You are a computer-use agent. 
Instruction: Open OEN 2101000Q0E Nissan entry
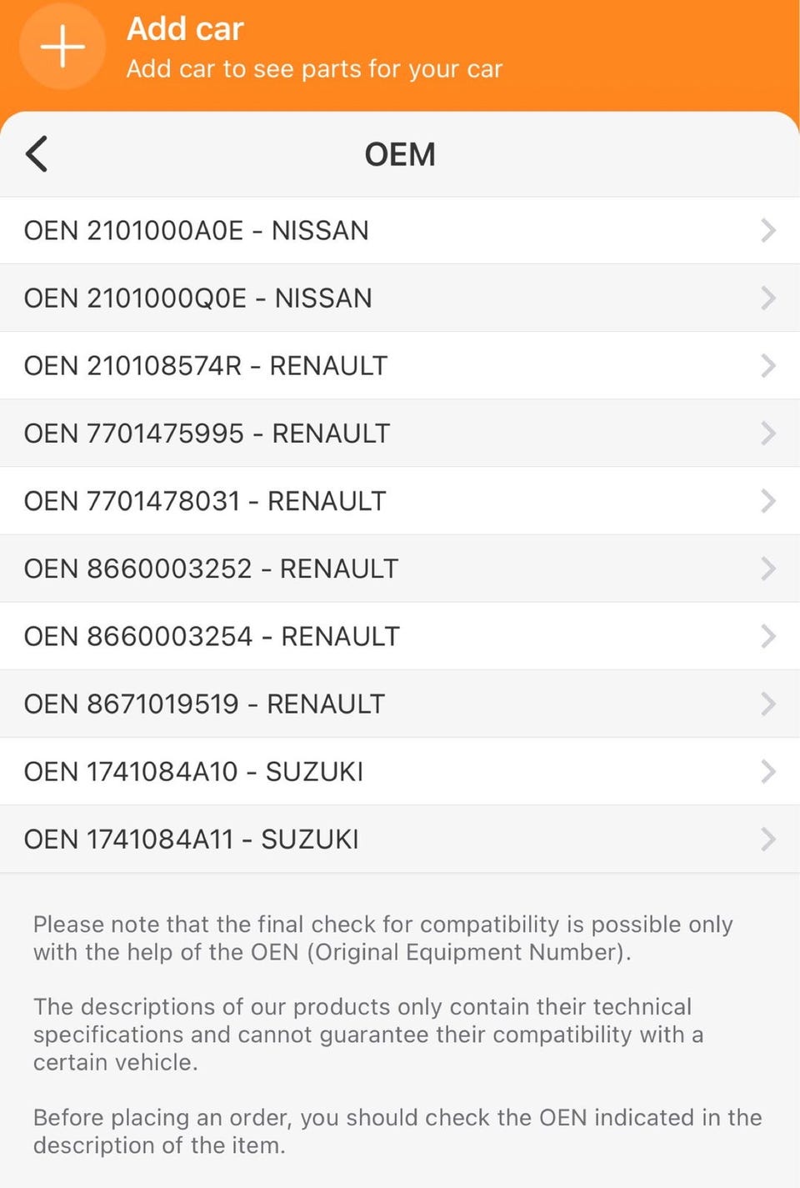pyautogui.click(x=198, y=298)
